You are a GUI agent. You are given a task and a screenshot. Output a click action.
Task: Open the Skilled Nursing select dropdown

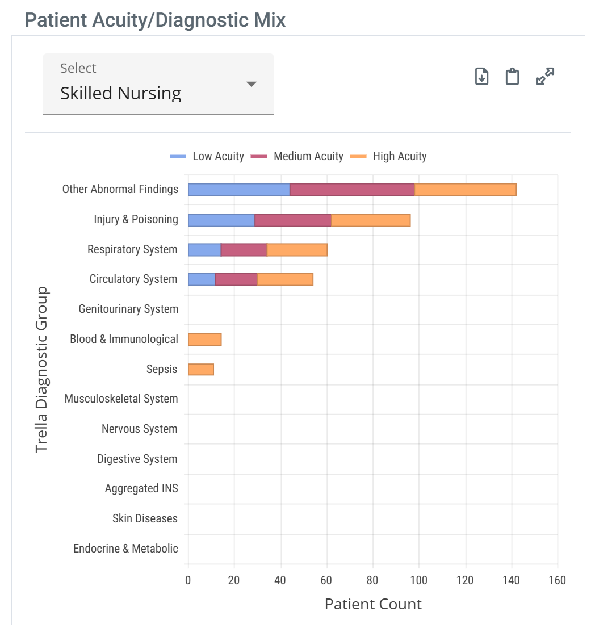coord(158,84)
